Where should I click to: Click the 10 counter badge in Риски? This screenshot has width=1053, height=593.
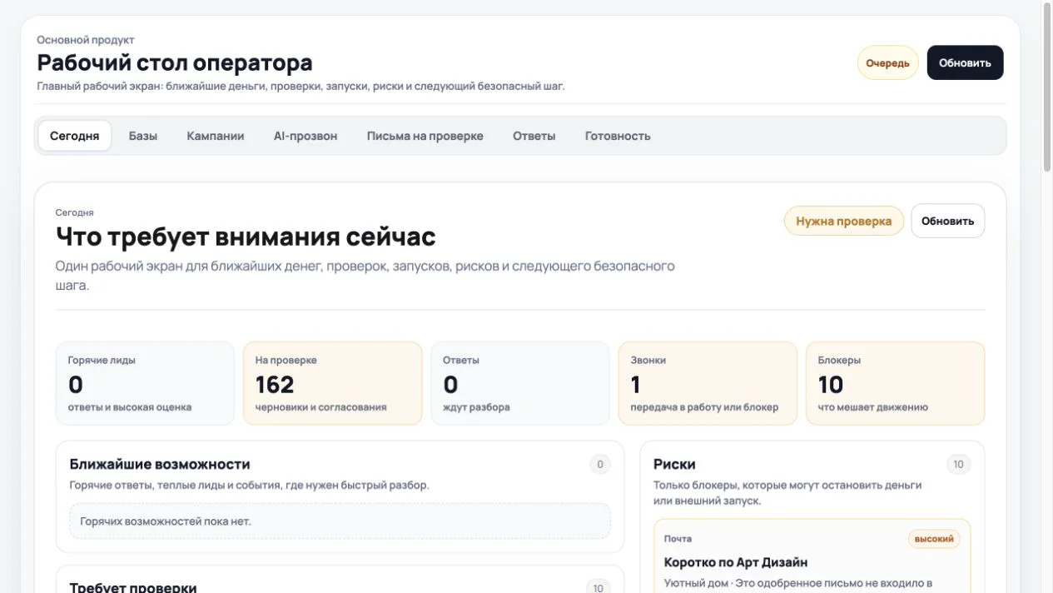(x=958, y=465)
